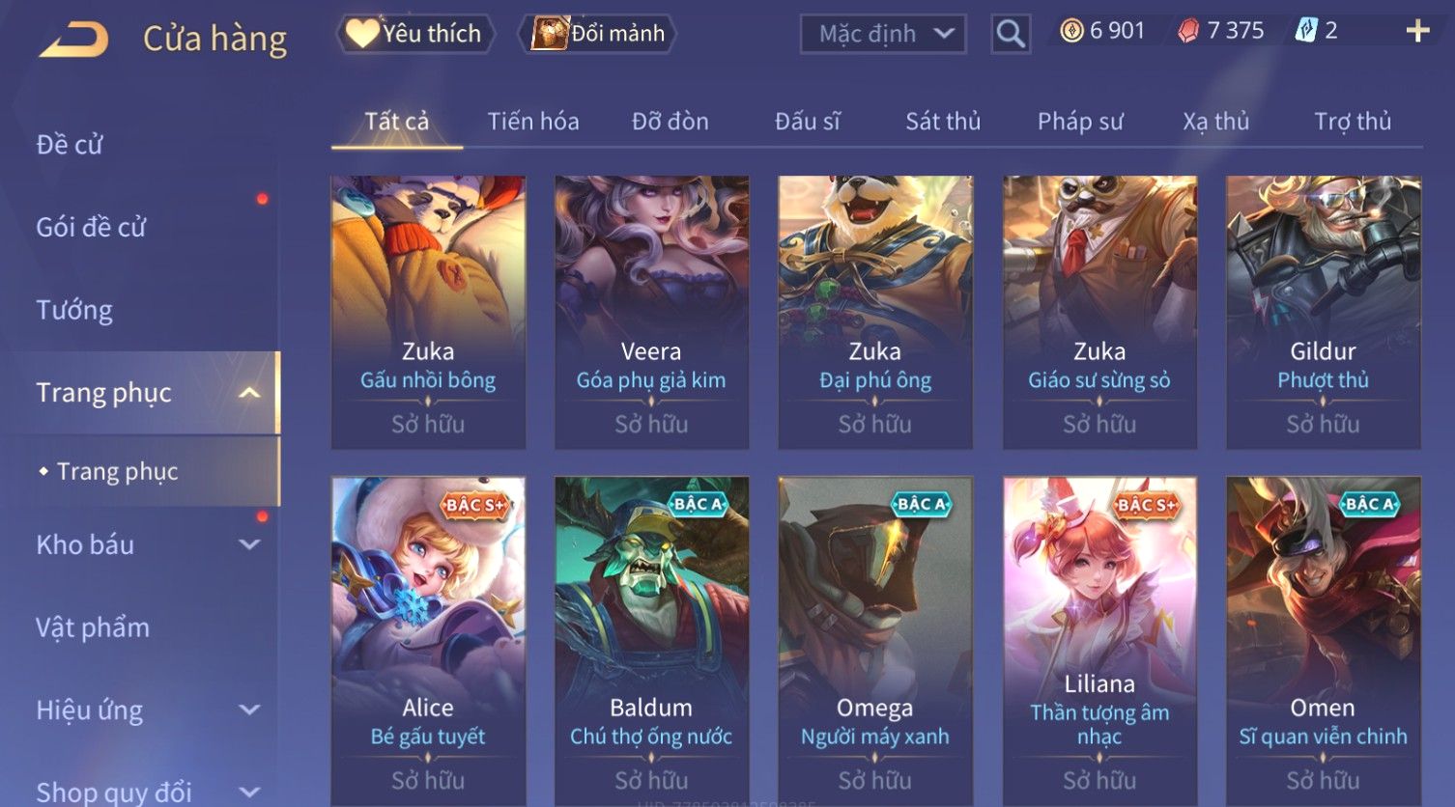The image size is (1455, 807).
Task: Switch to the Sát thủ tab
Action: click(x=943, y=122)
